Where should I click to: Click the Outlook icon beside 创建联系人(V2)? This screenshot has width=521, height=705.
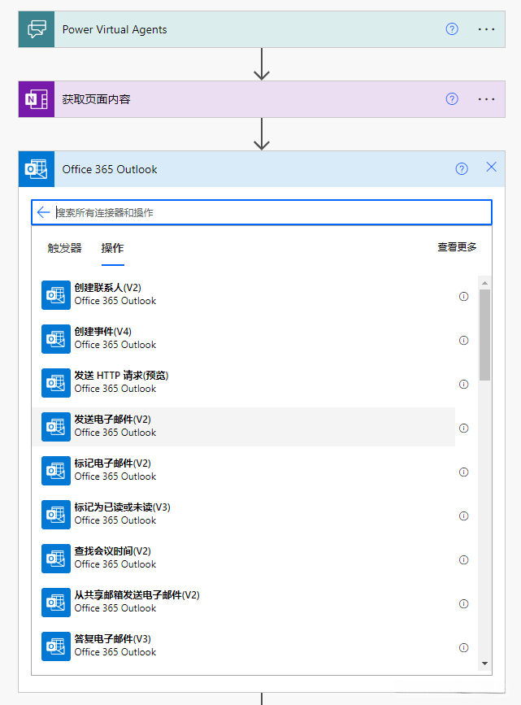pyautogui.click(x=56, y=295)
